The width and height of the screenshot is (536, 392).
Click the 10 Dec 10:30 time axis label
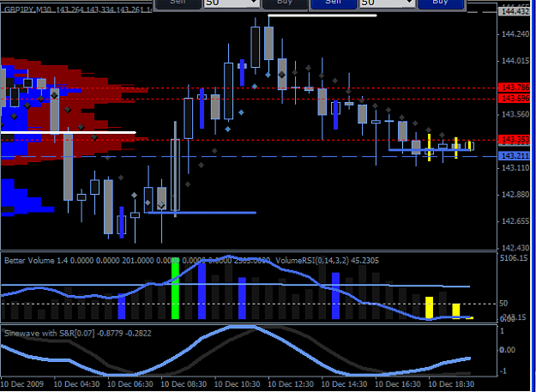pyautogui.click(x=237, y=384)
